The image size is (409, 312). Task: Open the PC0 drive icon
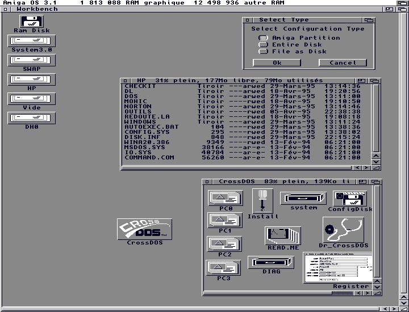pyautogui.click(x=226, y=198)
